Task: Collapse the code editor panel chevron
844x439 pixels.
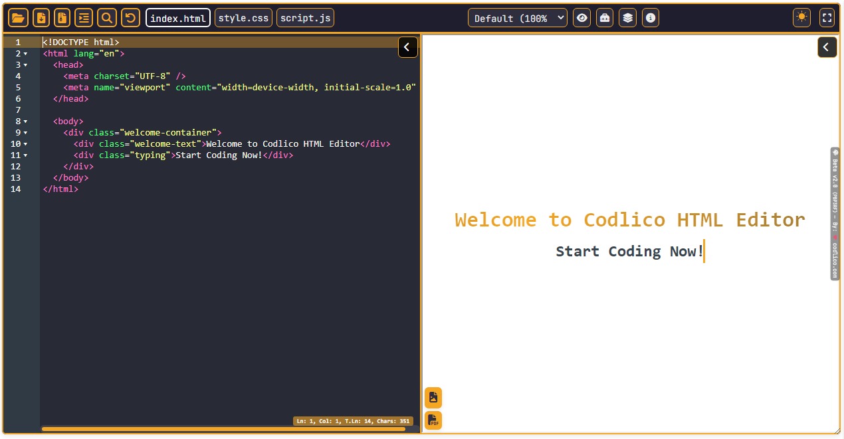Action: click(x=407, y=47)
